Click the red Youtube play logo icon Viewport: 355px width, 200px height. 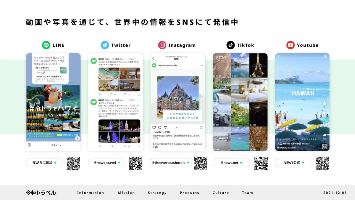pyautogui.click(x=291, y=45)
